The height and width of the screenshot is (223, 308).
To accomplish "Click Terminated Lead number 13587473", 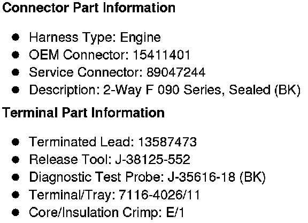I will click(x=167, y=142).
